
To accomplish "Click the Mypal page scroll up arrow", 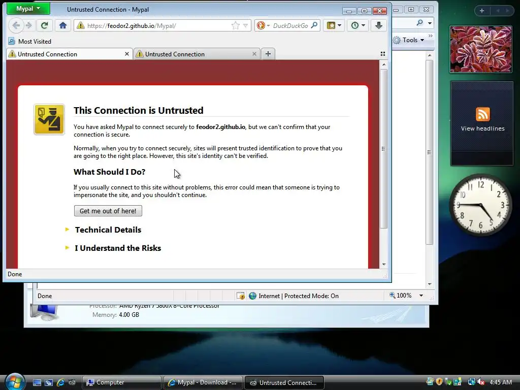I will click(384, 64).
